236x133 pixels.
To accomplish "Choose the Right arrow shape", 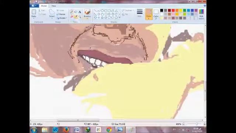I will [x=109, y=14].
